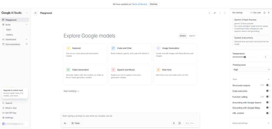
Task: Click the Terms of Service link
Action: [139, 4]
